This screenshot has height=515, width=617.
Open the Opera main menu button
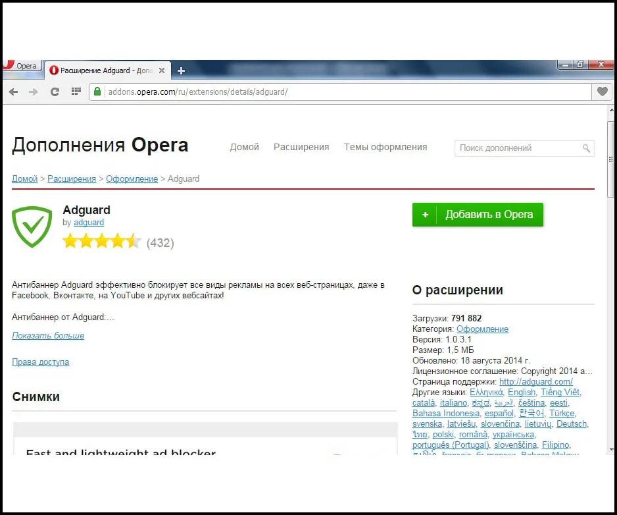(x=21, y=65)
